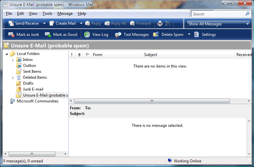Open View Log

click(x=96, y=35)
